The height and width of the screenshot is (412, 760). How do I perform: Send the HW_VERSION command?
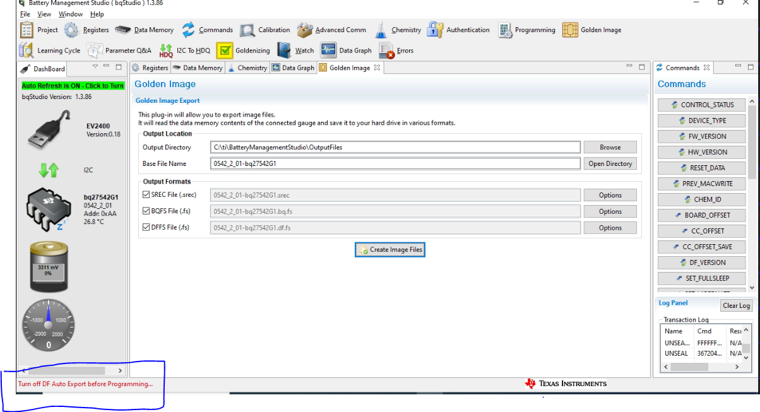(701, 152)
